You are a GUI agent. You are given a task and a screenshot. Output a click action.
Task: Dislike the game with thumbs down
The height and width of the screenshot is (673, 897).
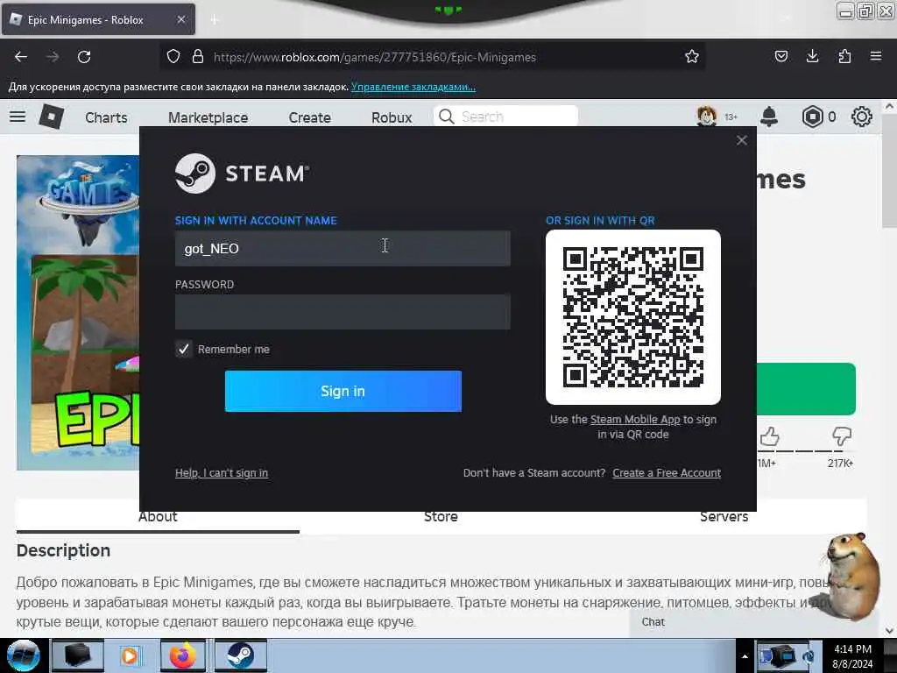coord(842,437)
